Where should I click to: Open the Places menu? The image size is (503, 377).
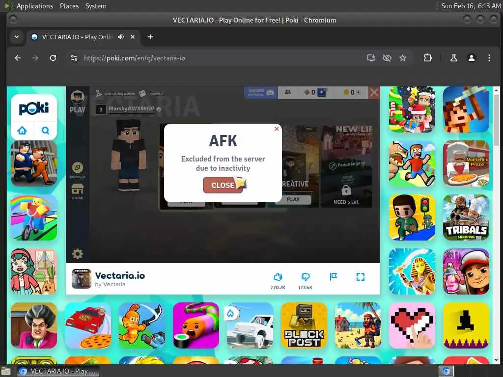69,6
